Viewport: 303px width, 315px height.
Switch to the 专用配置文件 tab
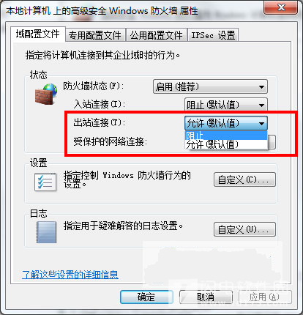pos(95,35)
